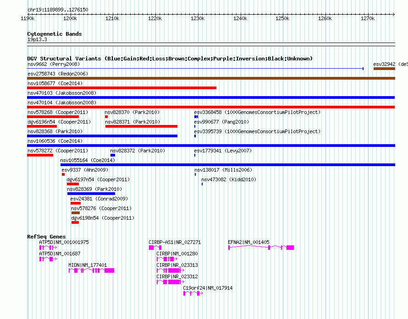Click esv990677 (Pang2010) label
Viewport: 408px width, 319px height.
(221, 122)
